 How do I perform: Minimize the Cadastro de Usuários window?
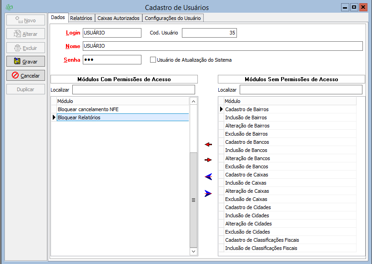click(345, 7)
